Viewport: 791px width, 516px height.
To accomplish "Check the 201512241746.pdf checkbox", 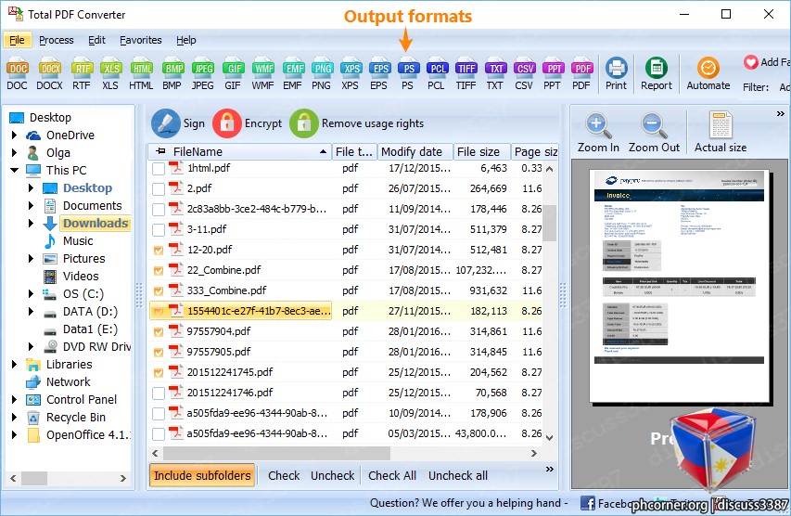I will pos(159,393).
